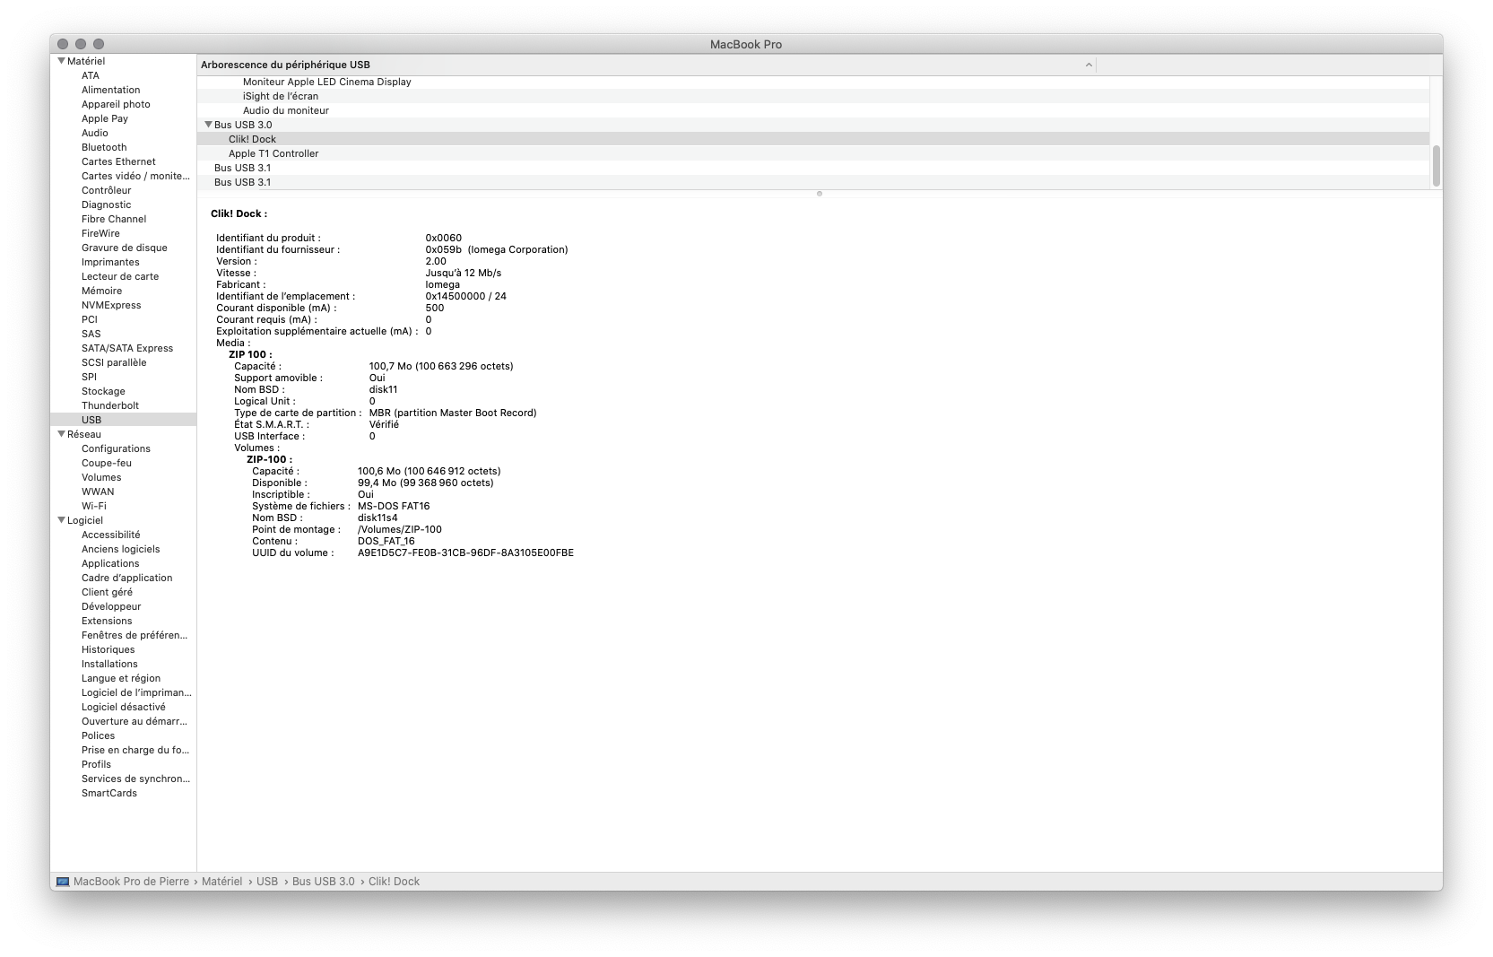Screen dimensions: 1493x957
Task: Open Appareil photo hardware section
Action: [116, 104]
